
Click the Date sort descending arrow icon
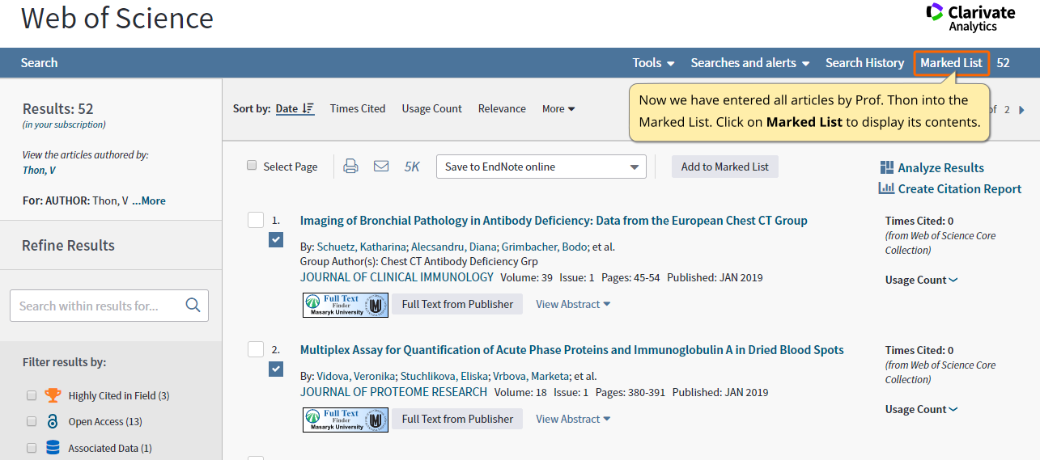pos(308,108)
